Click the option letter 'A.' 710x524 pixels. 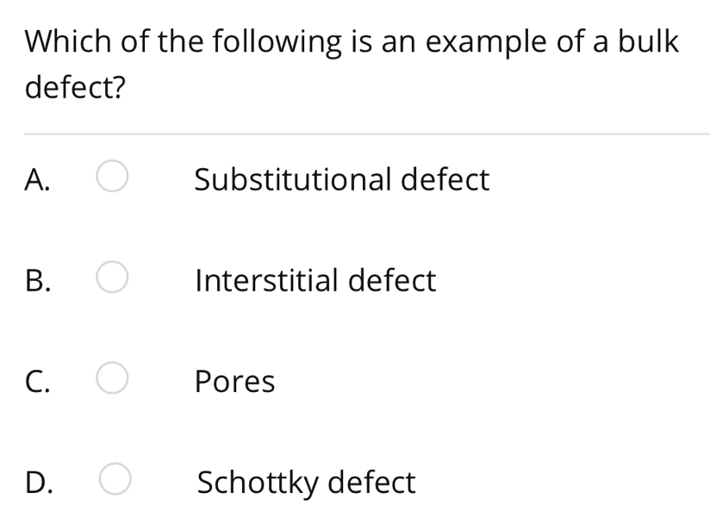38,180
